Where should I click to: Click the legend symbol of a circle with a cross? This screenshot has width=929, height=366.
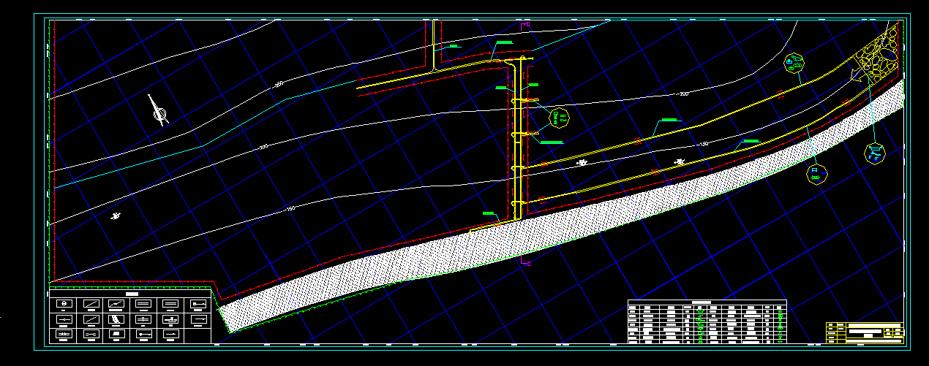coord(64,304)
